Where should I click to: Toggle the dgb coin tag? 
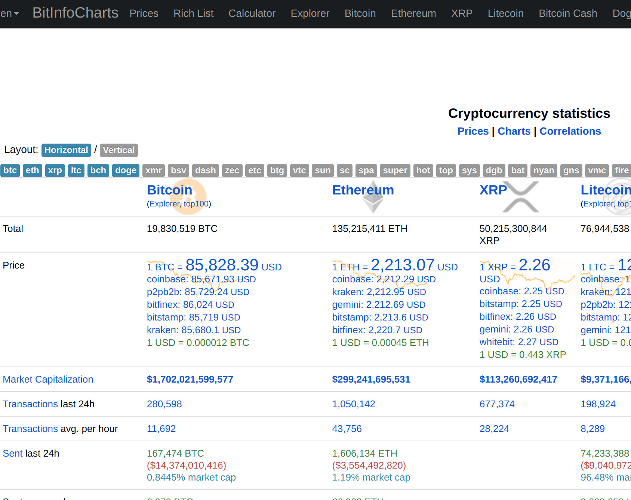click(494, 171)
